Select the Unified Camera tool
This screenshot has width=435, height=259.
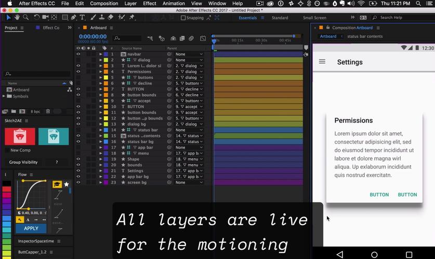coord(45,18)
